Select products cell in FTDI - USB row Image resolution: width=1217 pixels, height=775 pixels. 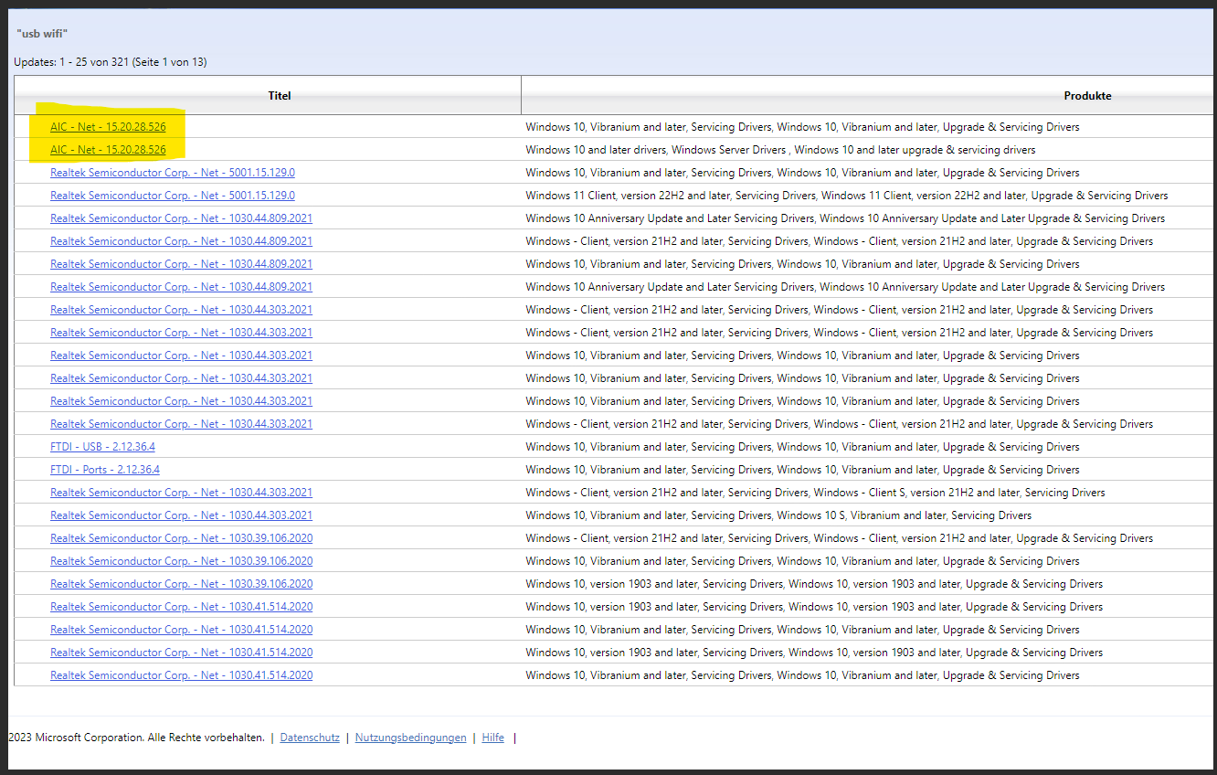pos(802,447)
